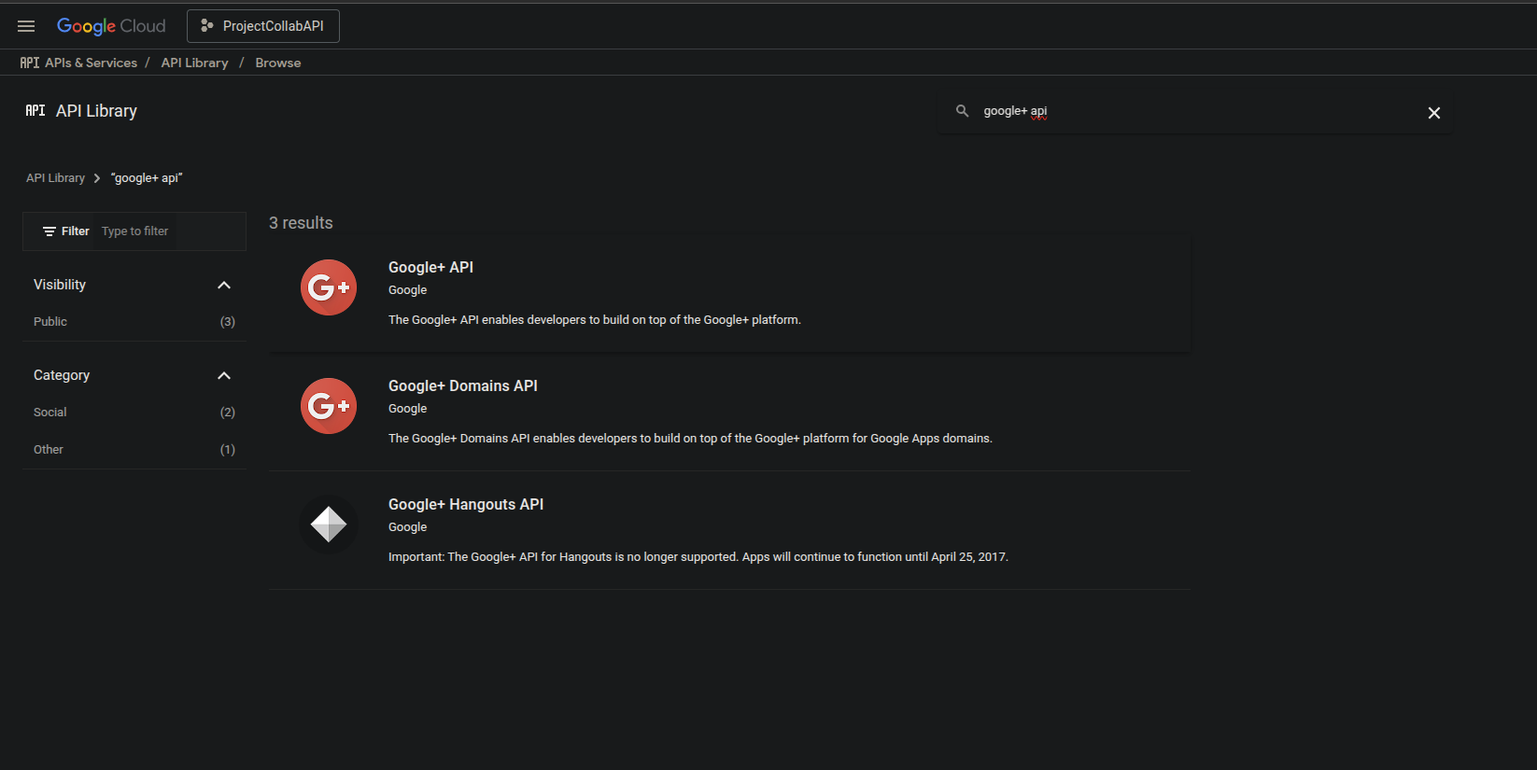Image resolution: width=1537 pixels, height=770 pixels.
Task: Collapse the Visibility section
Action: coord(224,285)
